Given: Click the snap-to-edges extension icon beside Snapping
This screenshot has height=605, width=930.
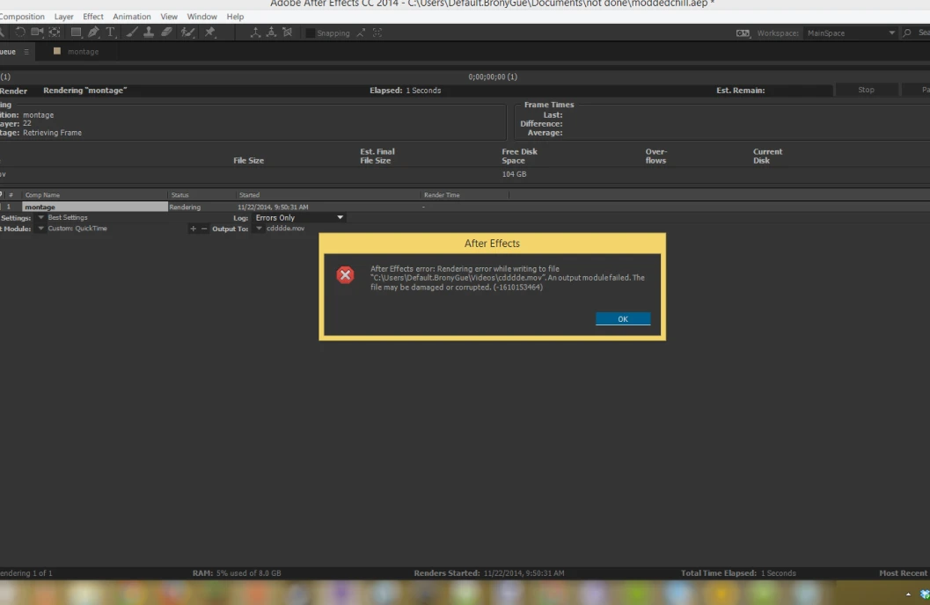Looking at the screenshot, I should point(362,33).
